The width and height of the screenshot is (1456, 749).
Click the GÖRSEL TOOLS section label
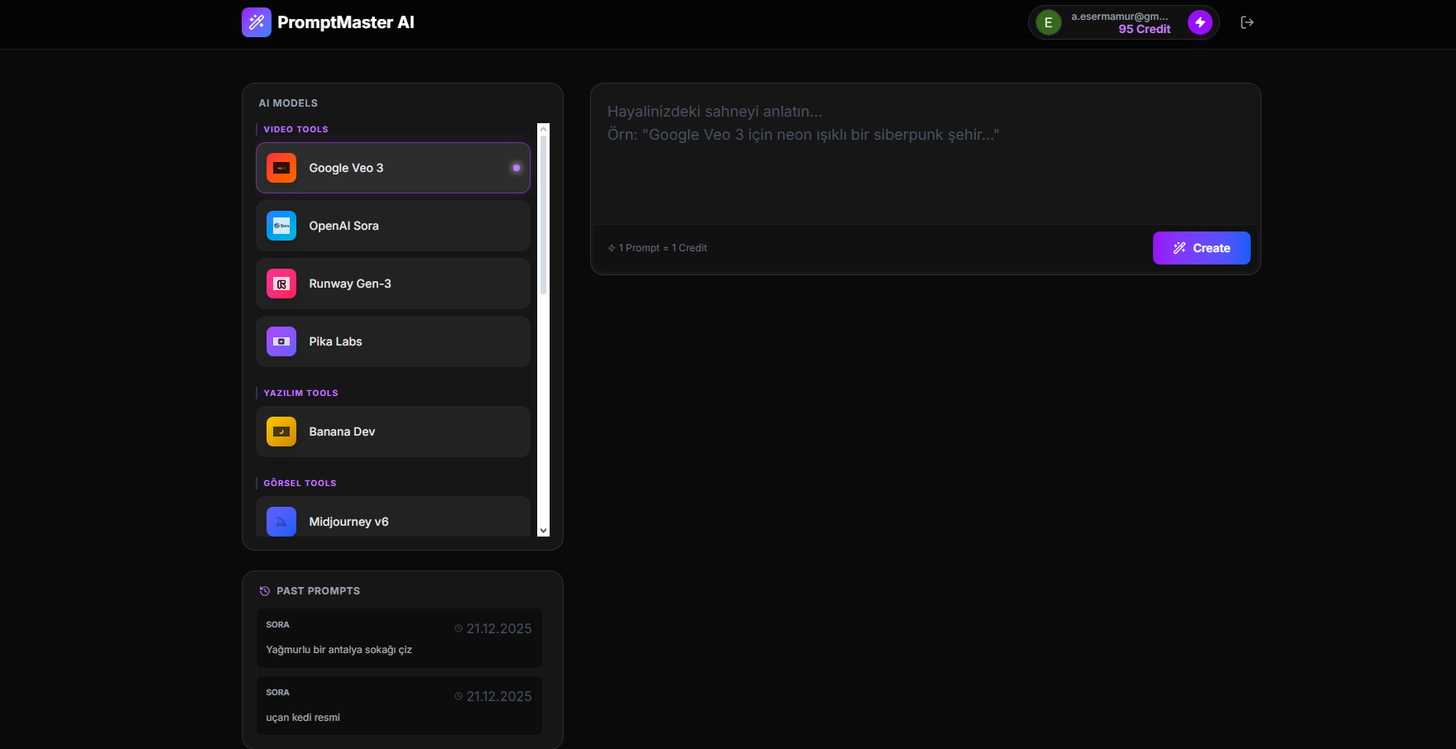(x=300, y=484)
